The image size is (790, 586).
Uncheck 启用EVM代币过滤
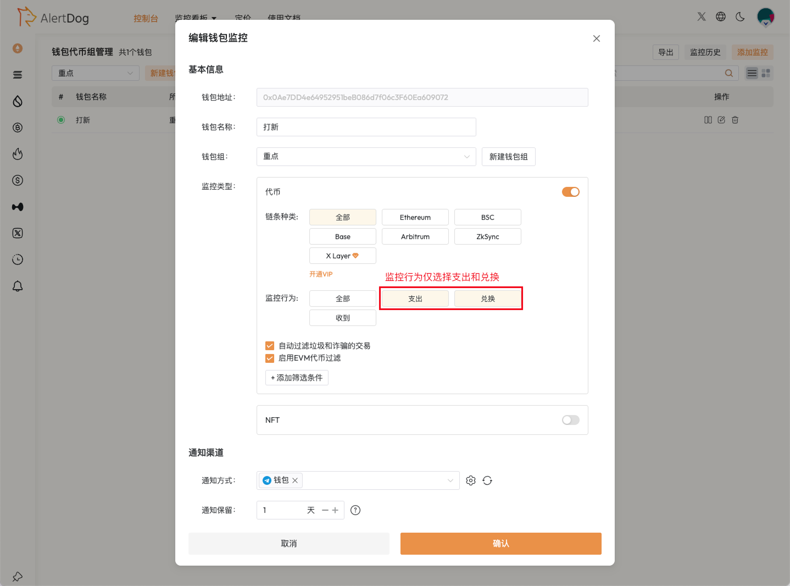[x=270, y=358]
